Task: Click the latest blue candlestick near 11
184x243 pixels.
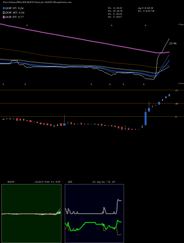Action: click(x=169, y=95)
